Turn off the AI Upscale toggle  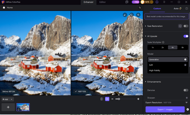click(186, 36)
